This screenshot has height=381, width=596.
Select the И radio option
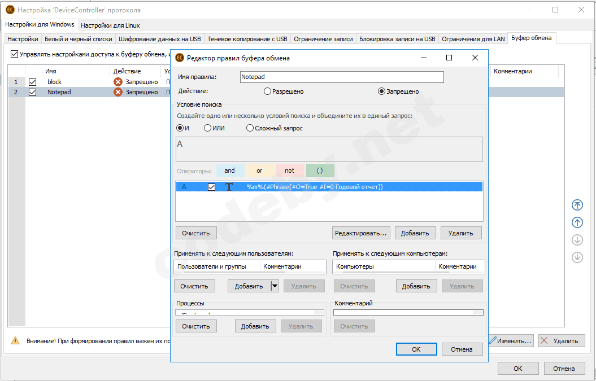pyautogui.click(x=180, y=128)
